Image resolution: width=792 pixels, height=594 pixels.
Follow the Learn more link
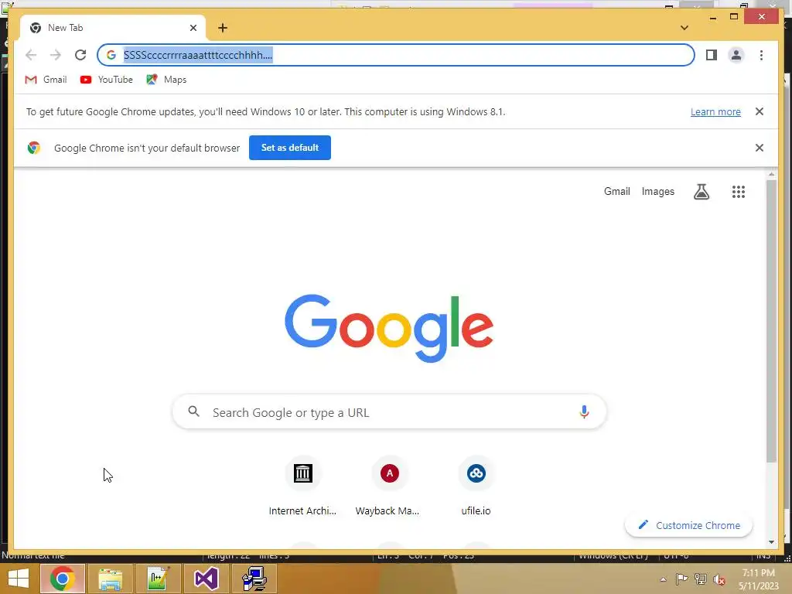pyautogui.click(x=715, y=112)
